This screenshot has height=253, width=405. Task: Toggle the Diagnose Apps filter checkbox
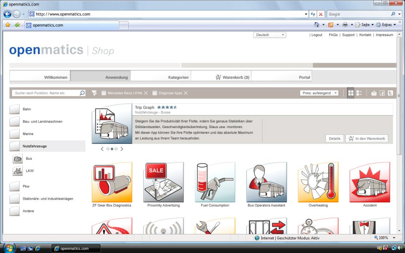point(155,93)
